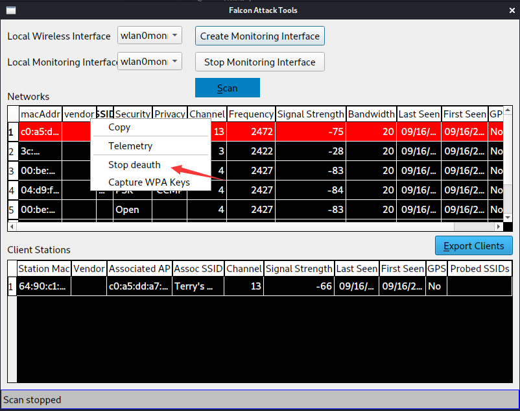Click frequency 2472 cell
The height and width of the screenshot is (411, 520).
click(251, 132)
